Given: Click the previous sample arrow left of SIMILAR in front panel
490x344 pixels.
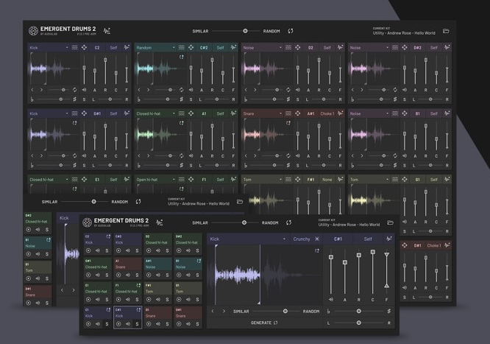Looking at the screenshot, I should pos(213,311).
